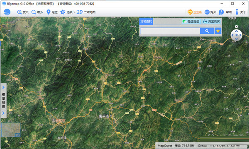Click the 微信交谈 WeChat chat button
The image size is (249, 149).
point(191,22)
